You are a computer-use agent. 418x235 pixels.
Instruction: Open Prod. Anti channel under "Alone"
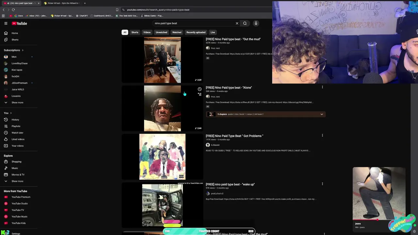tap(215, 97)
